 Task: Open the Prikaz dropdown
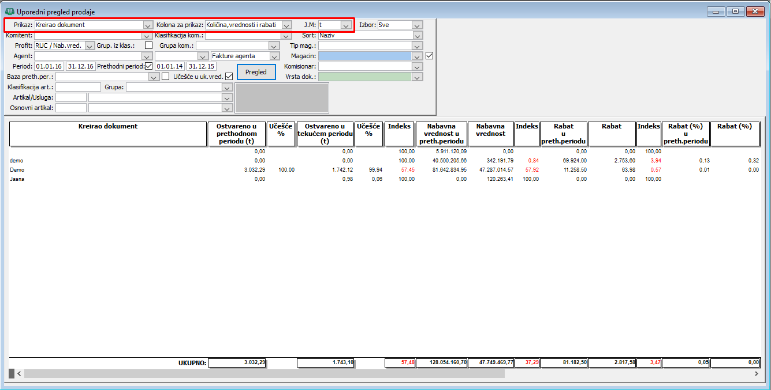point(147,25)
